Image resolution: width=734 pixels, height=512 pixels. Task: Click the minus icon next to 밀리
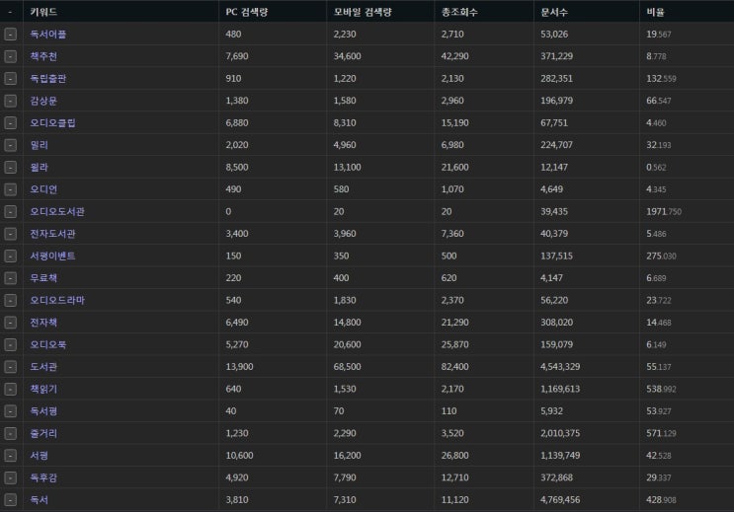10,145
